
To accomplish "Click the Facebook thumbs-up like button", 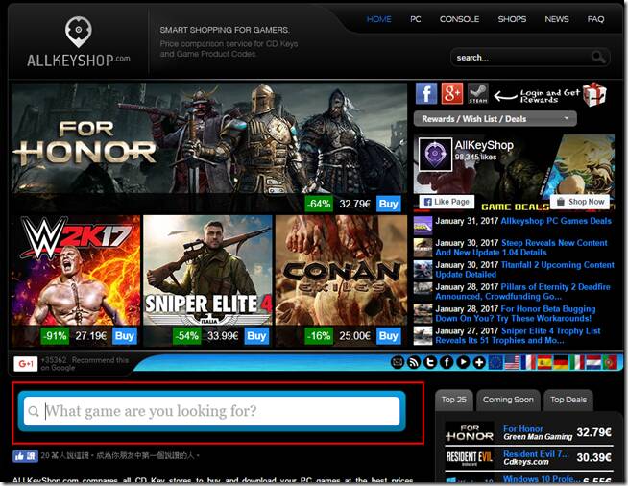I will pyautogui.click(x=25, y=456).
